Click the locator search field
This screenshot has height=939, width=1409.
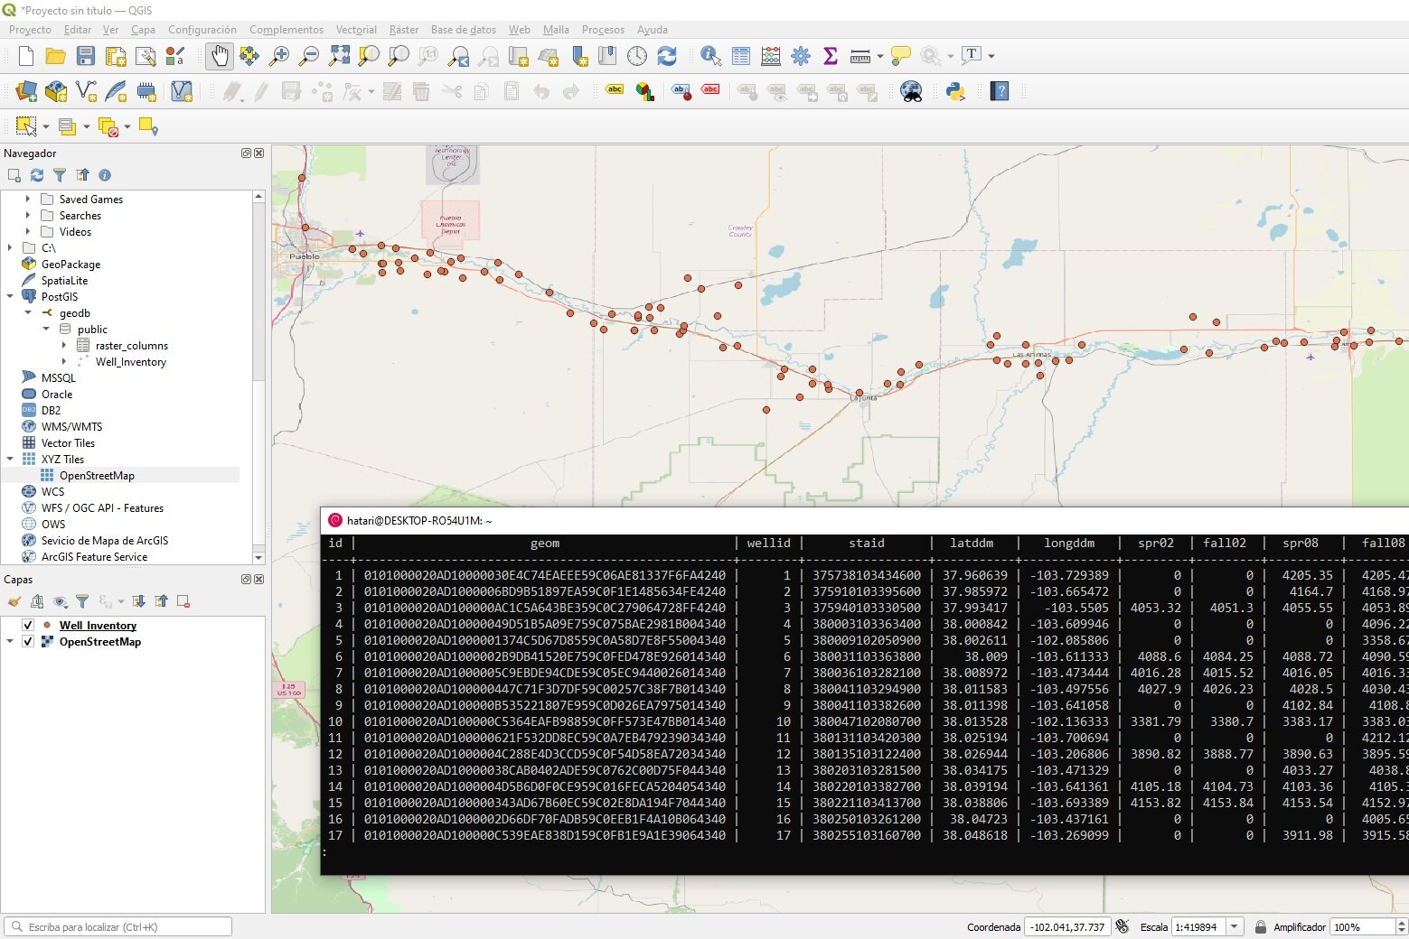click(x=118, y=927)
